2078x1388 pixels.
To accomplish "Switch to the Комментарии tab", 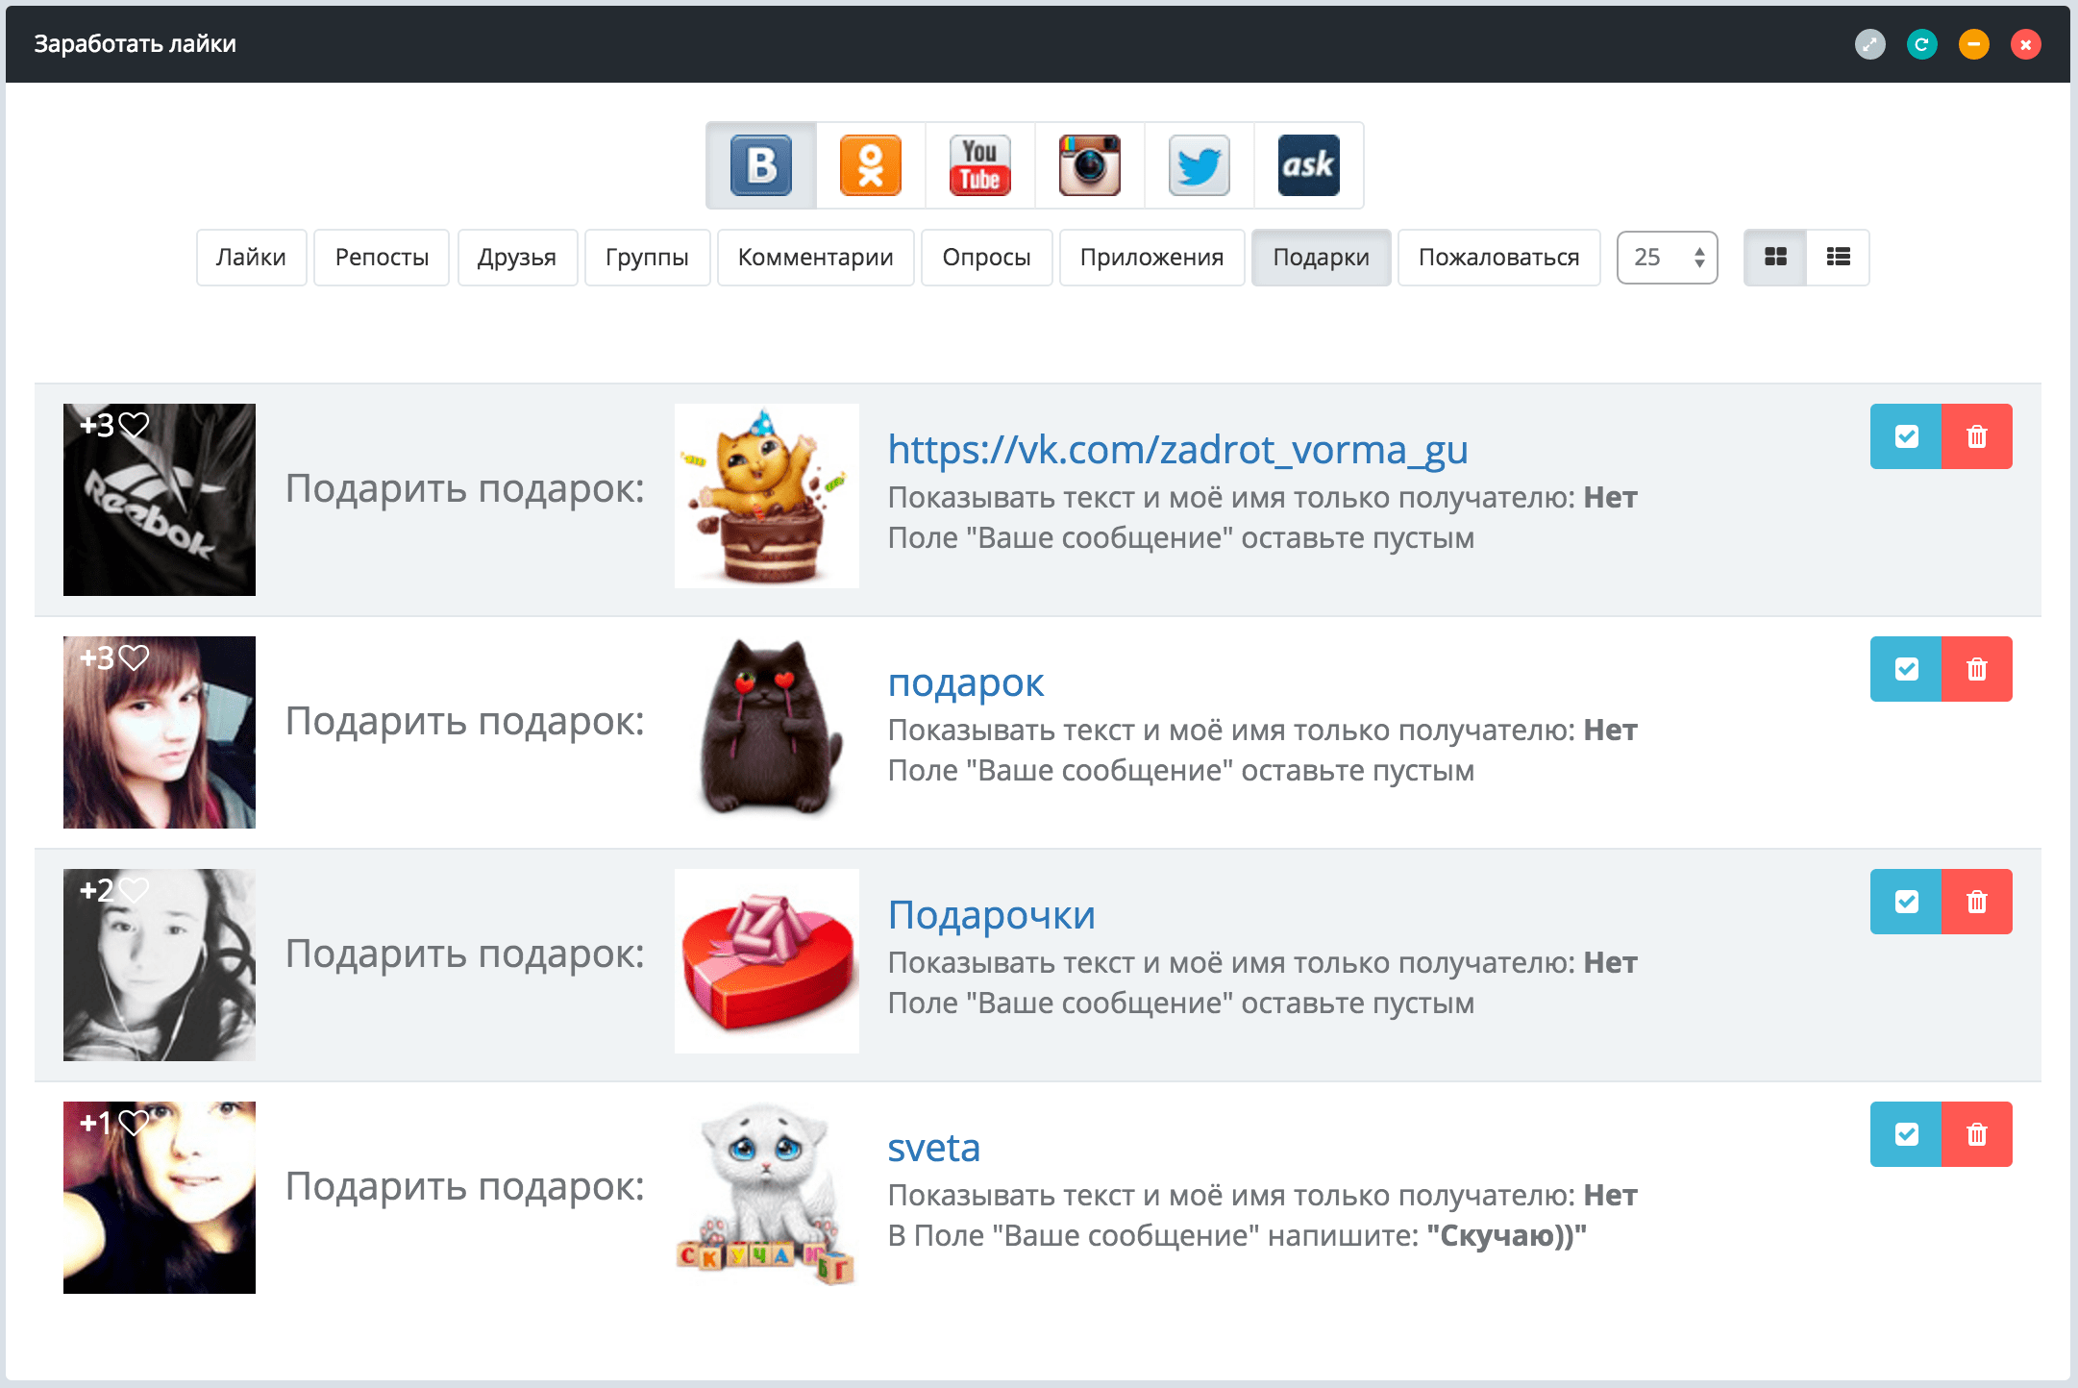I will (816, 257).
